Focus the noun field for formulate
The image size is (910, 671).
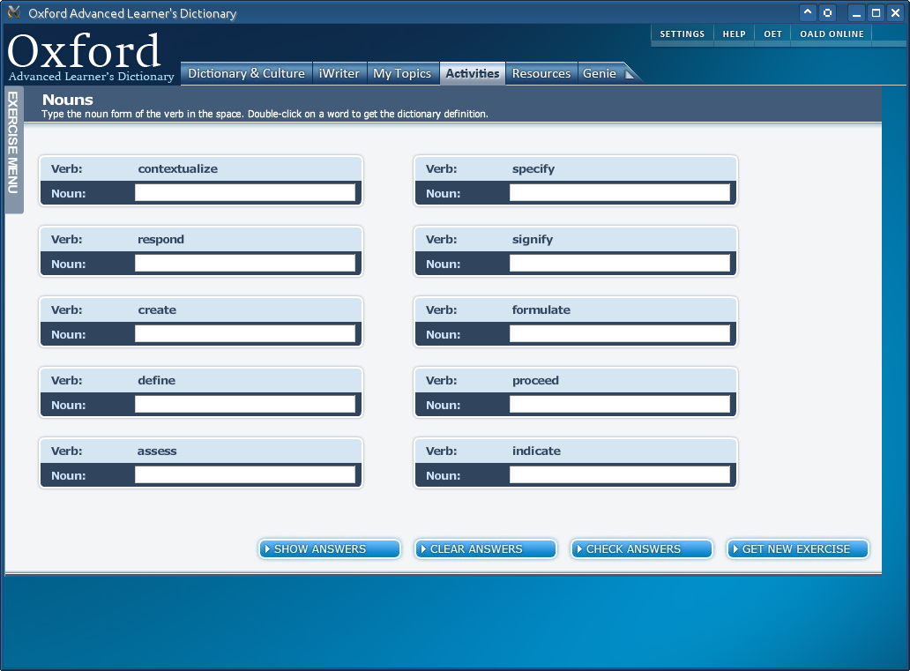click(620, 334)
